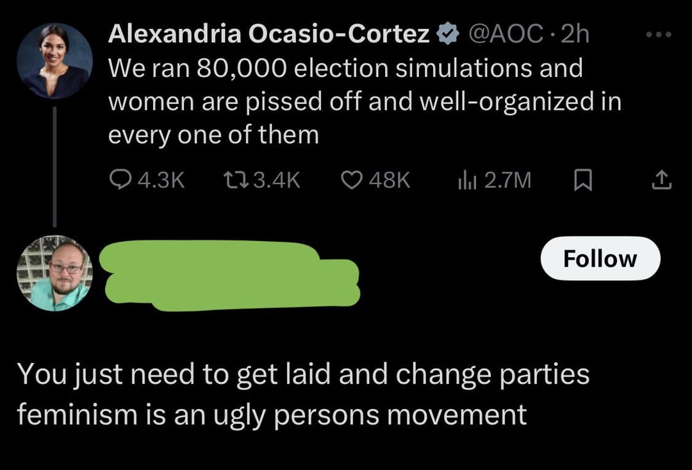This screenshot has width=692, height=470.
Task: Select the reply text about changing parties
Action: (x=302, y=394)
